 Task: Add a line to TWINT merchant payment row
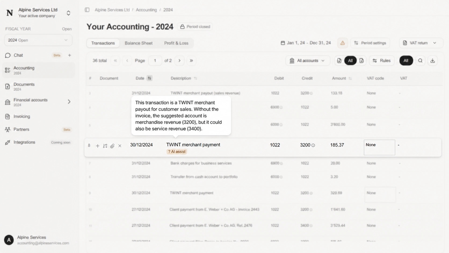click(98, 146)
